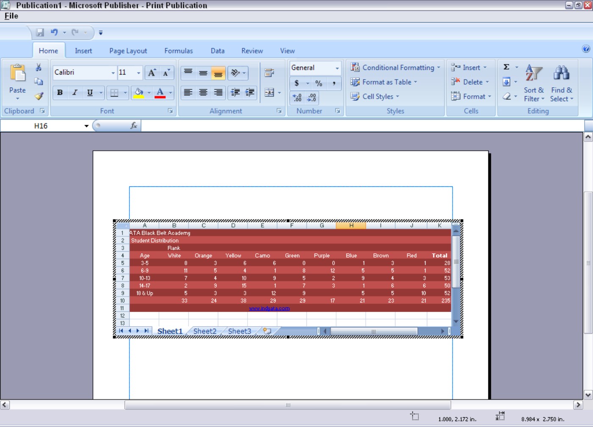Image resolution: width=593 pixels, height=427 pixels.
Task: Switch to the Formulas tab
Action: point(178,51)
